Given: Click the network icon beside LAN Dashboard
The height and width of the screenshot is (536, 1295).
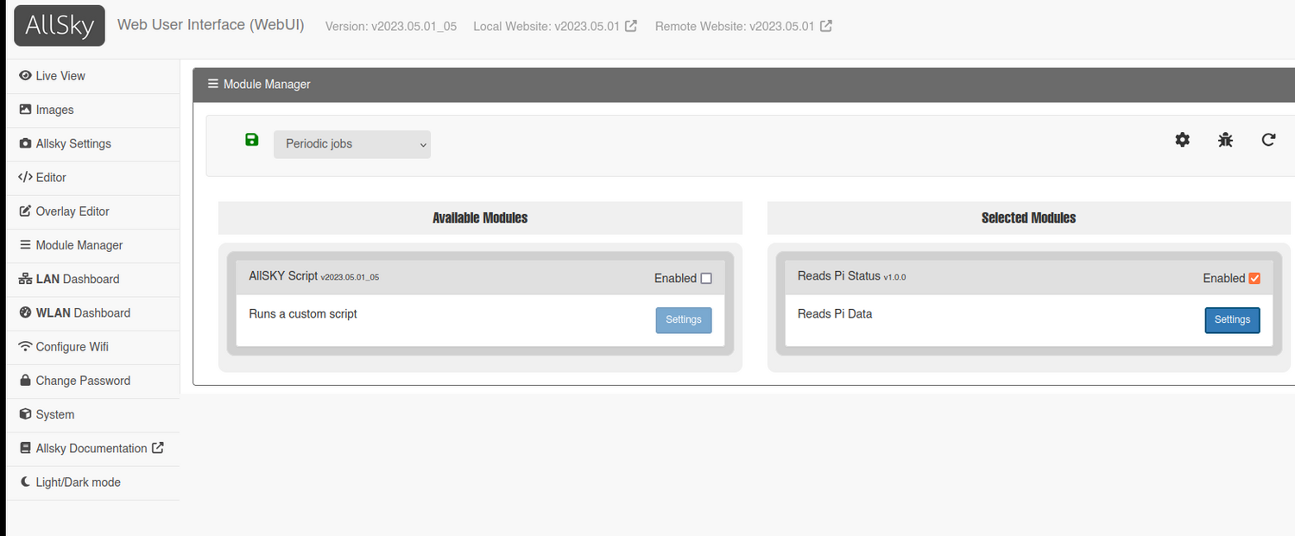Looking at the screenshot, I should [x=25, y=279].
